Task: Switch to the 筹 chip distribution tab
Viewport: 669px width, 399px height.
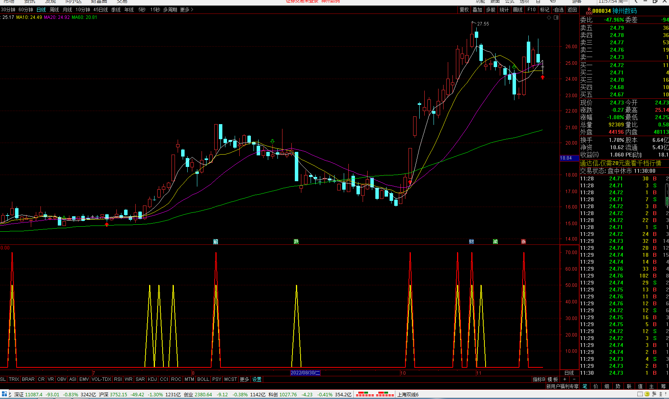Action: tap(663, 386)
